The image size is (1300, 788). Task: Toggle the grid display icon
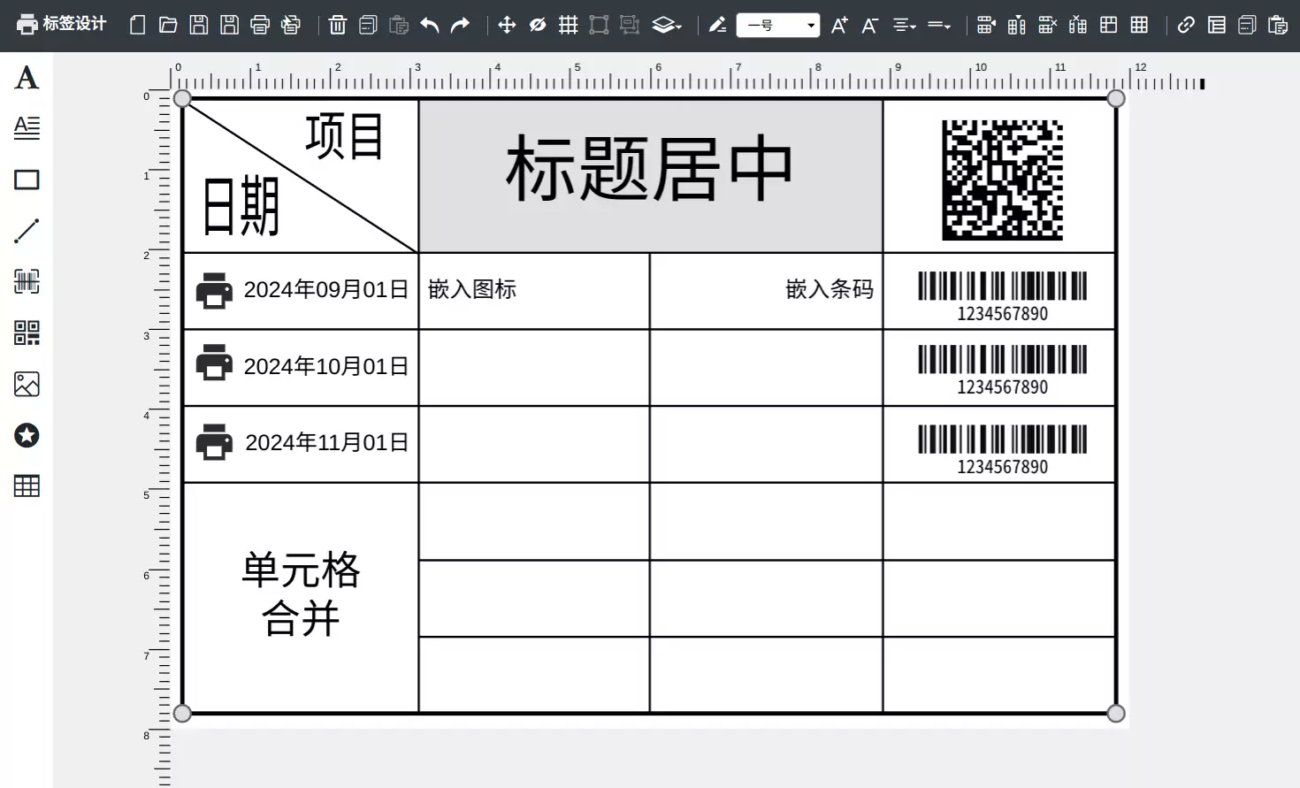tap(568, 26)
